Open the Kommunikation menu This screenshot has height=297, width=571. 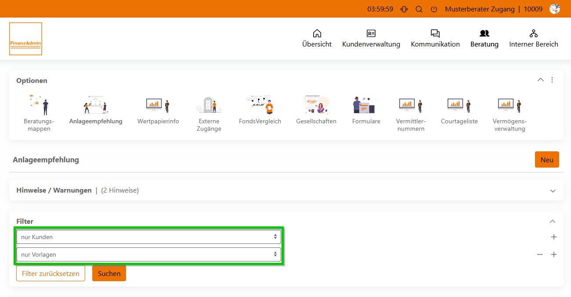click(435, 39)
